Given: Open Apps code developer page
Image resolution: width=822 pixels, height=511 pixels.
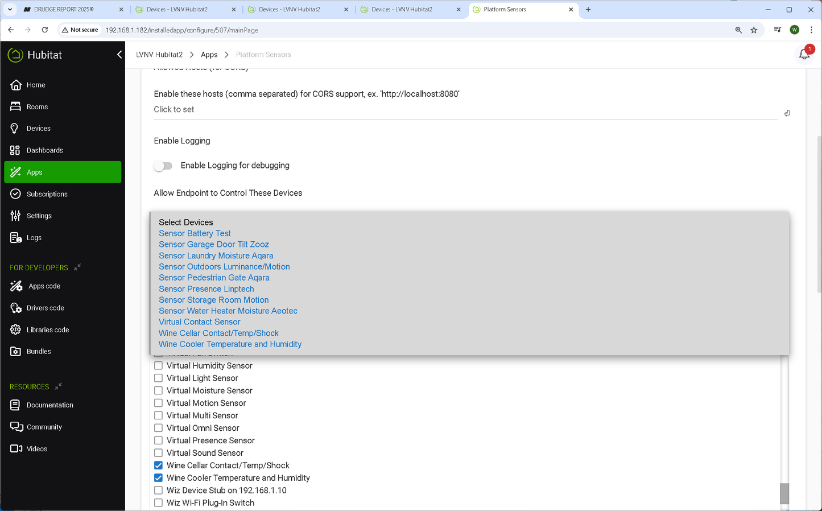Looking at the screenshot, I should click(16, 286).
